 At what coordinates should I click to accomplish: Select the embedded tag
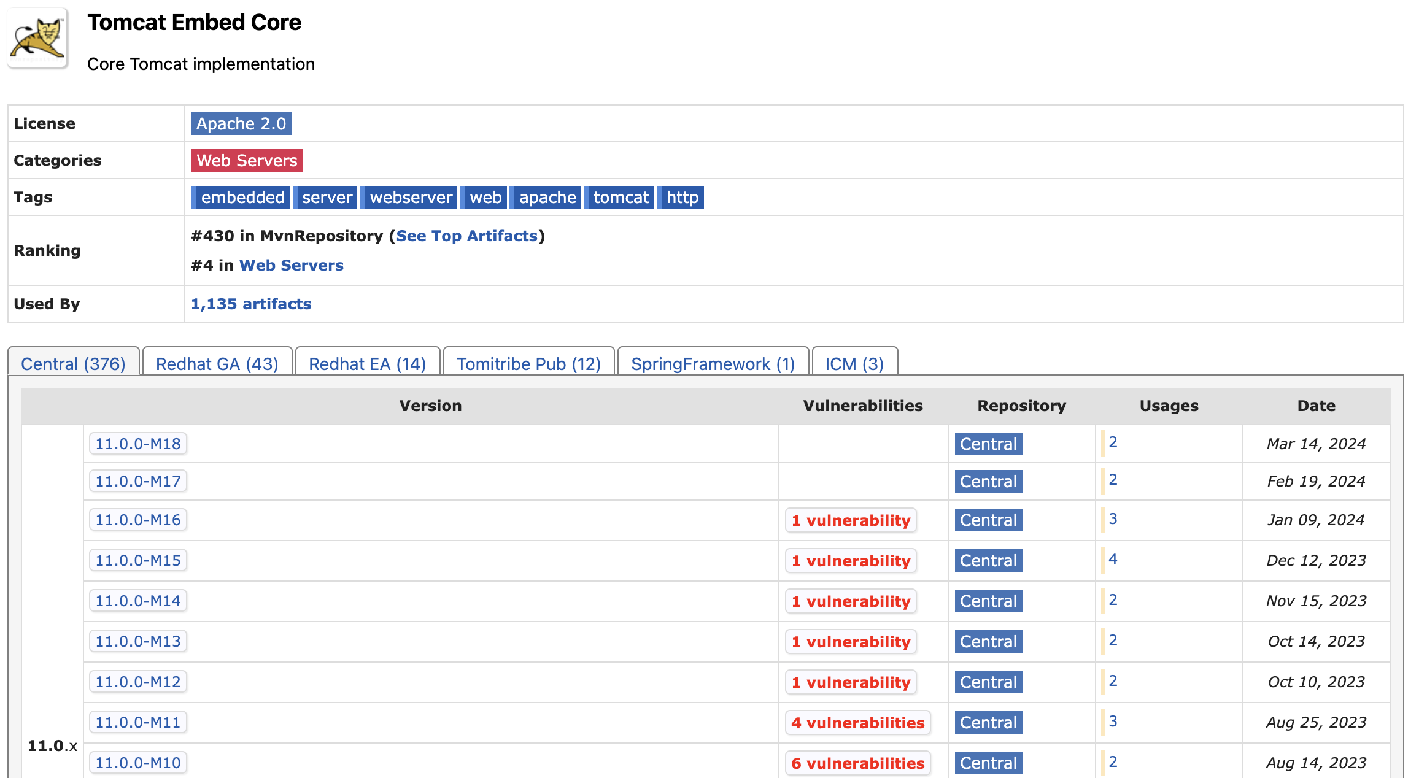[x=241, y=198]
